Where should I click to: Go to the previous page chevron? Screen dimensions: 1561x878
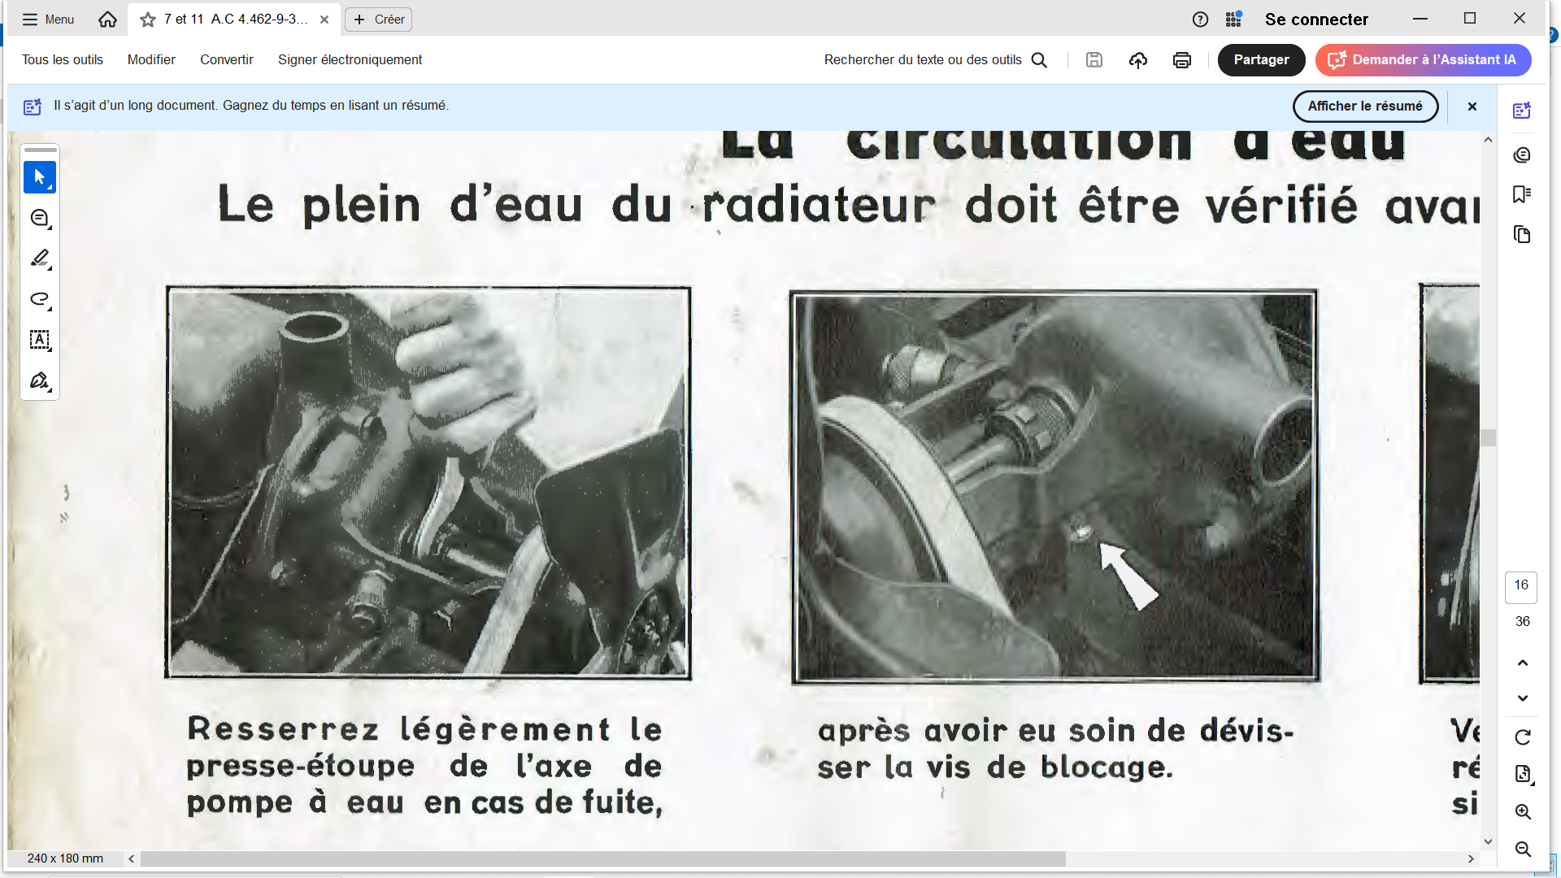click(x=1523, y=663)
